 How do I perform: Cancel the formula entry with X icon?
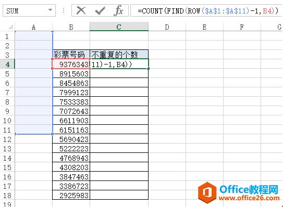coord(81,10)
